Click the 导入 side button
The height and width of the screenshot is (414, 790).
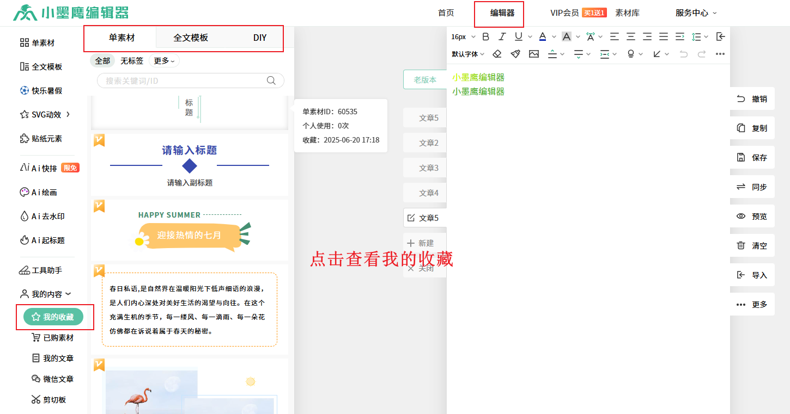tap(752, 275)
